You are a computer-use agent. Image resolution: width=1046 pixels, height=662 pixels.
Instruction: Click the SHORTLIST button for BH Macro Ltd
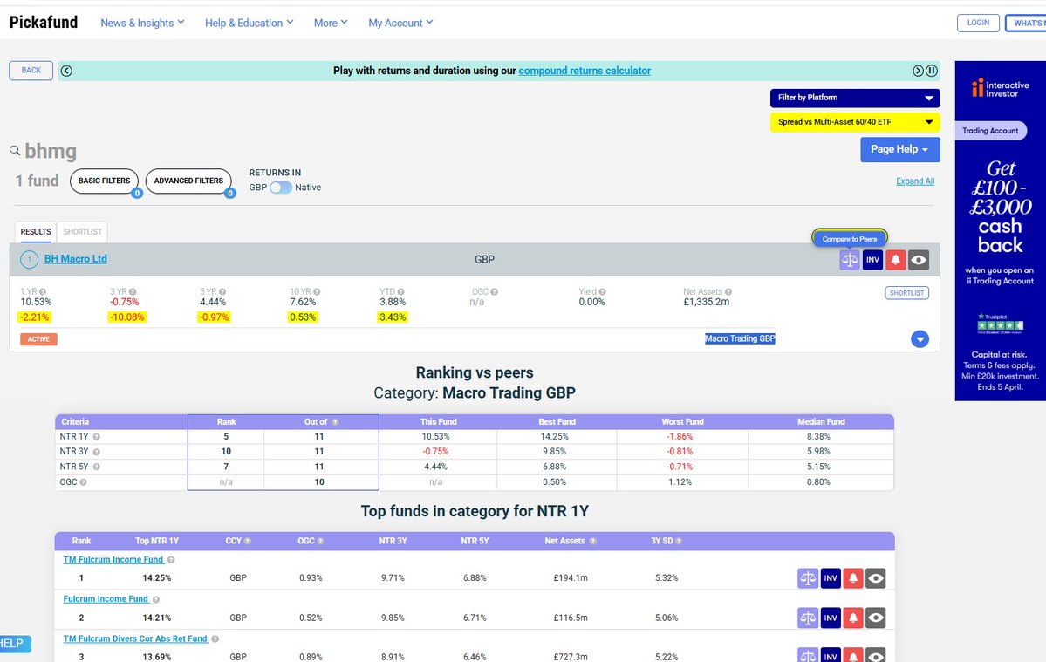click(x=906, y=293)
